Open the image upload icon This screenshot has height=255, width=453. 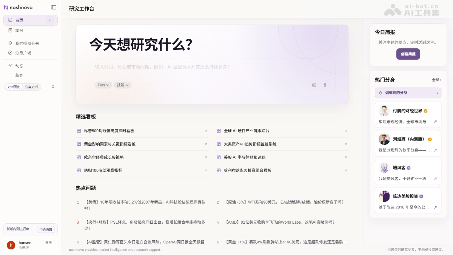[x=314, y=85]
